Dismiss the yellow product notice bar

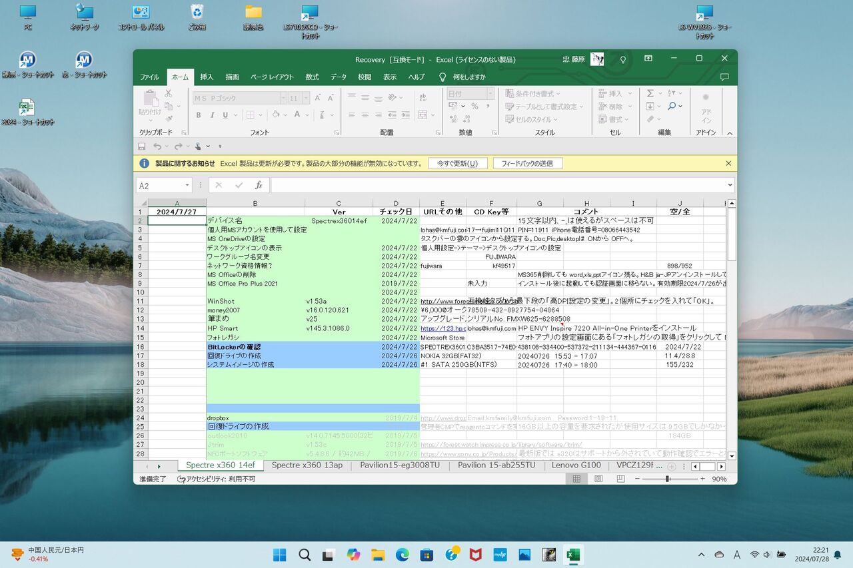point(728,163)
